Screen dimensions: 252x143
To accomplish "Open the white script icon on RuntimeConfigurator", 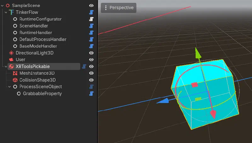I will click(x=91, y=19).
